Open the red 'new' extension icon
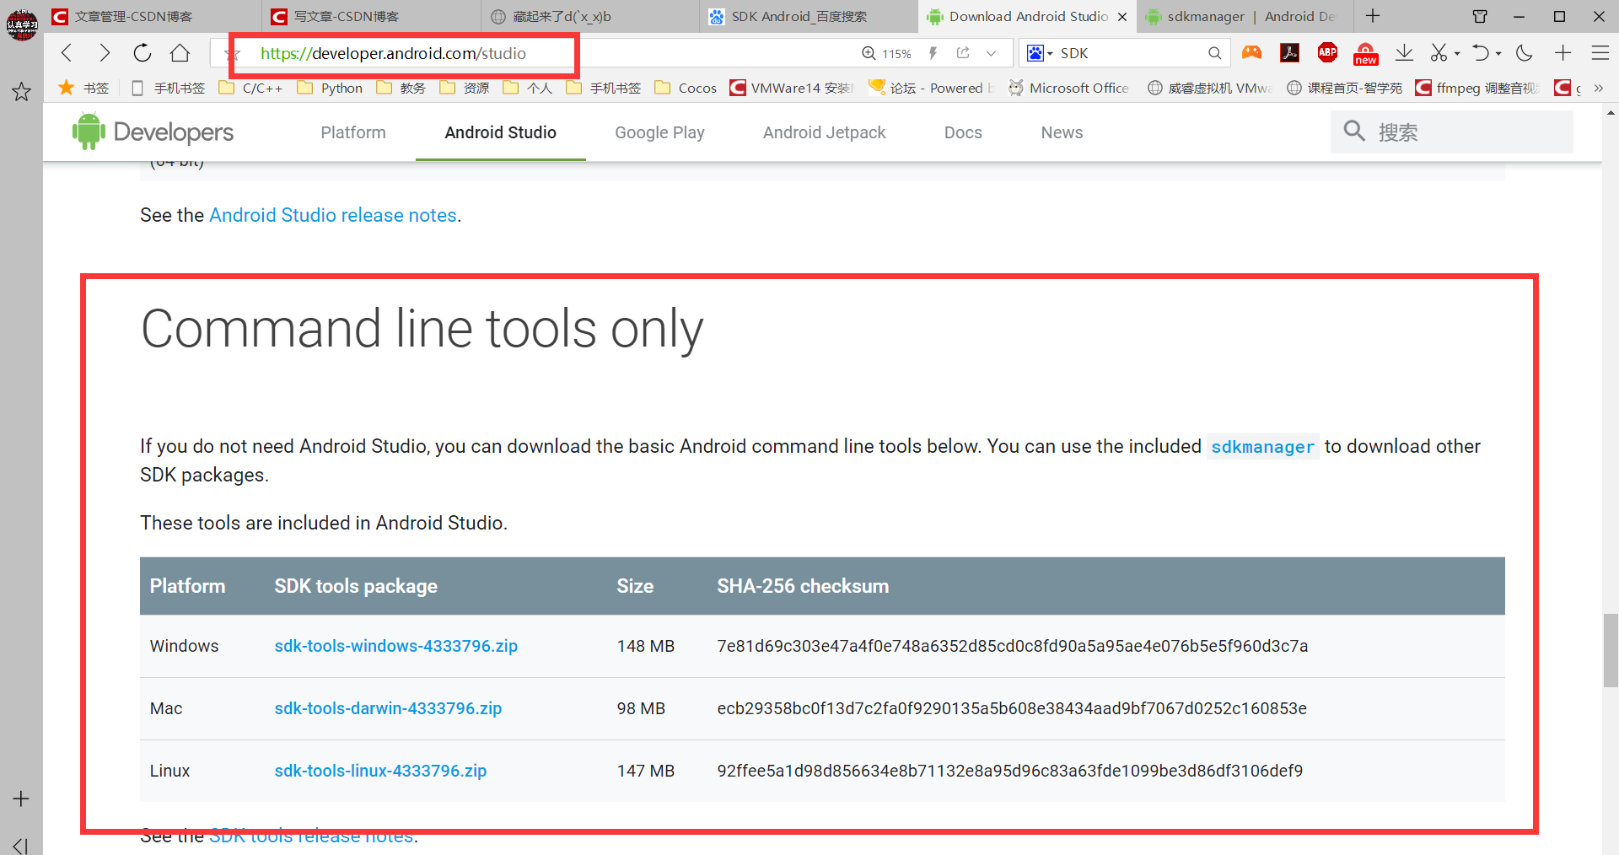 [x=1365, y=54]
